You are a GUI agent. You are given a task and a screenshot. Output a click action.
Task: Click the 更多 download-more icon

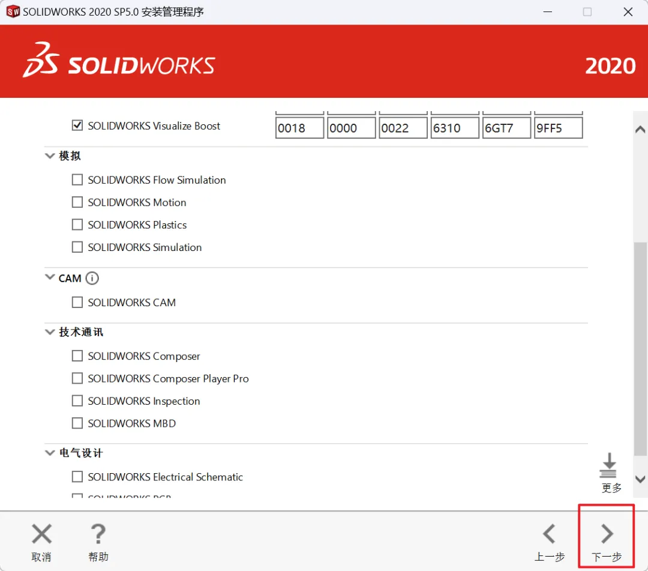point(609,465)
